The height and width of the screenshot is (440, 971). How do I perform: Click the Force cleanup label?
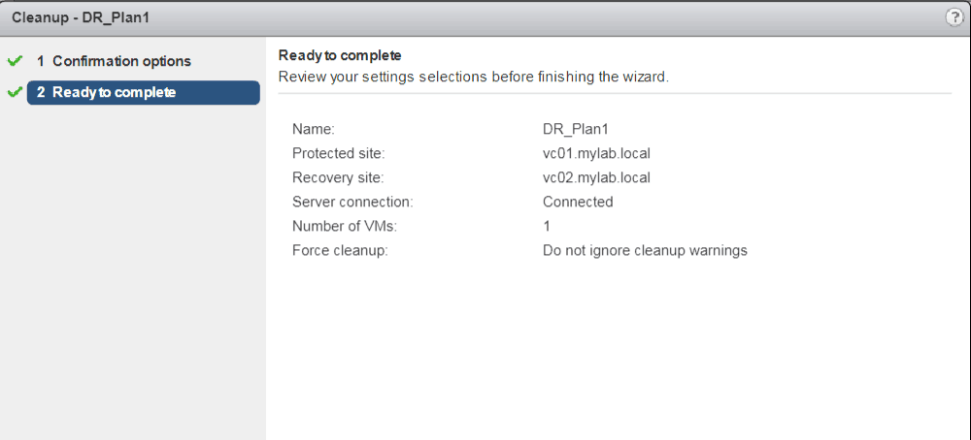click(340, 251)
